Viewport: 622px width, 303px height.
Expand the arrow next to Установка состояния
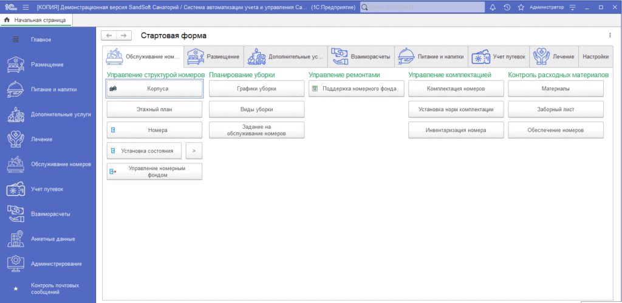click(193, 150)
